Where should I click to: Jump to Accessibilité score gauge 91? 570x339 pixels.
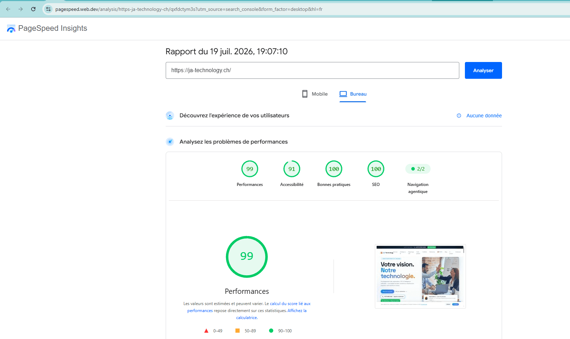point(292,169)
